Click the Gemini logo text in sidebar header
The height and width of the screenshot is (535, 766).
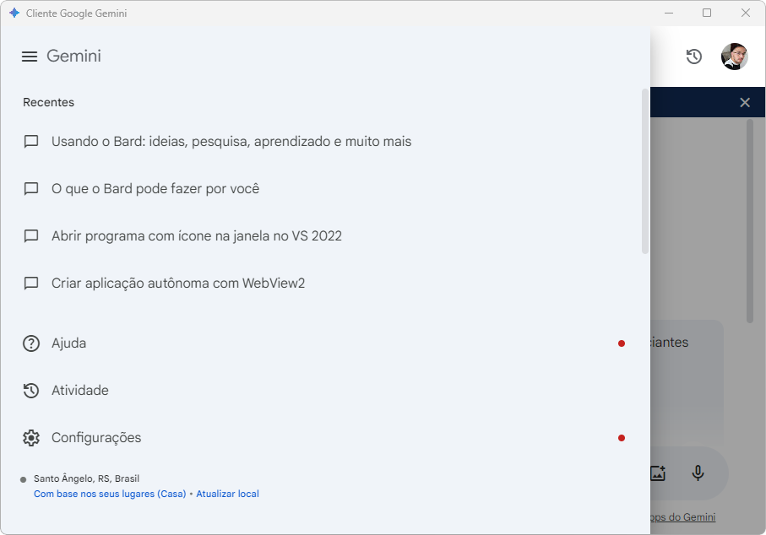click(73, 57)
